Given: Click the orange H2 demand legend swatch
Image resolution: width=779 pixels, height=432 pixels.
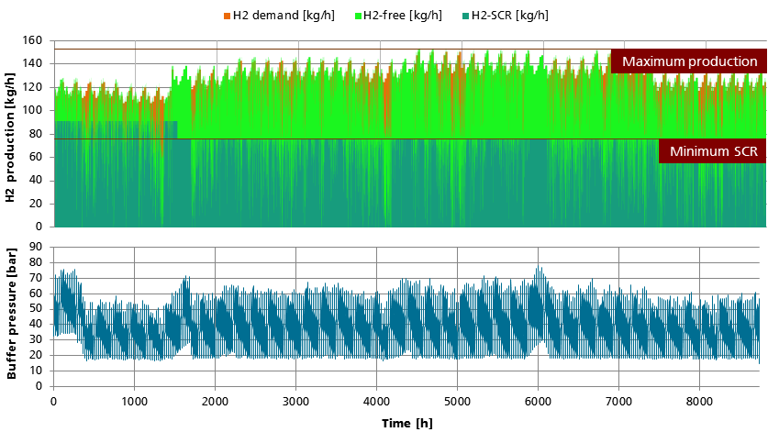Looking at the screenshot, I should [227, 17].
